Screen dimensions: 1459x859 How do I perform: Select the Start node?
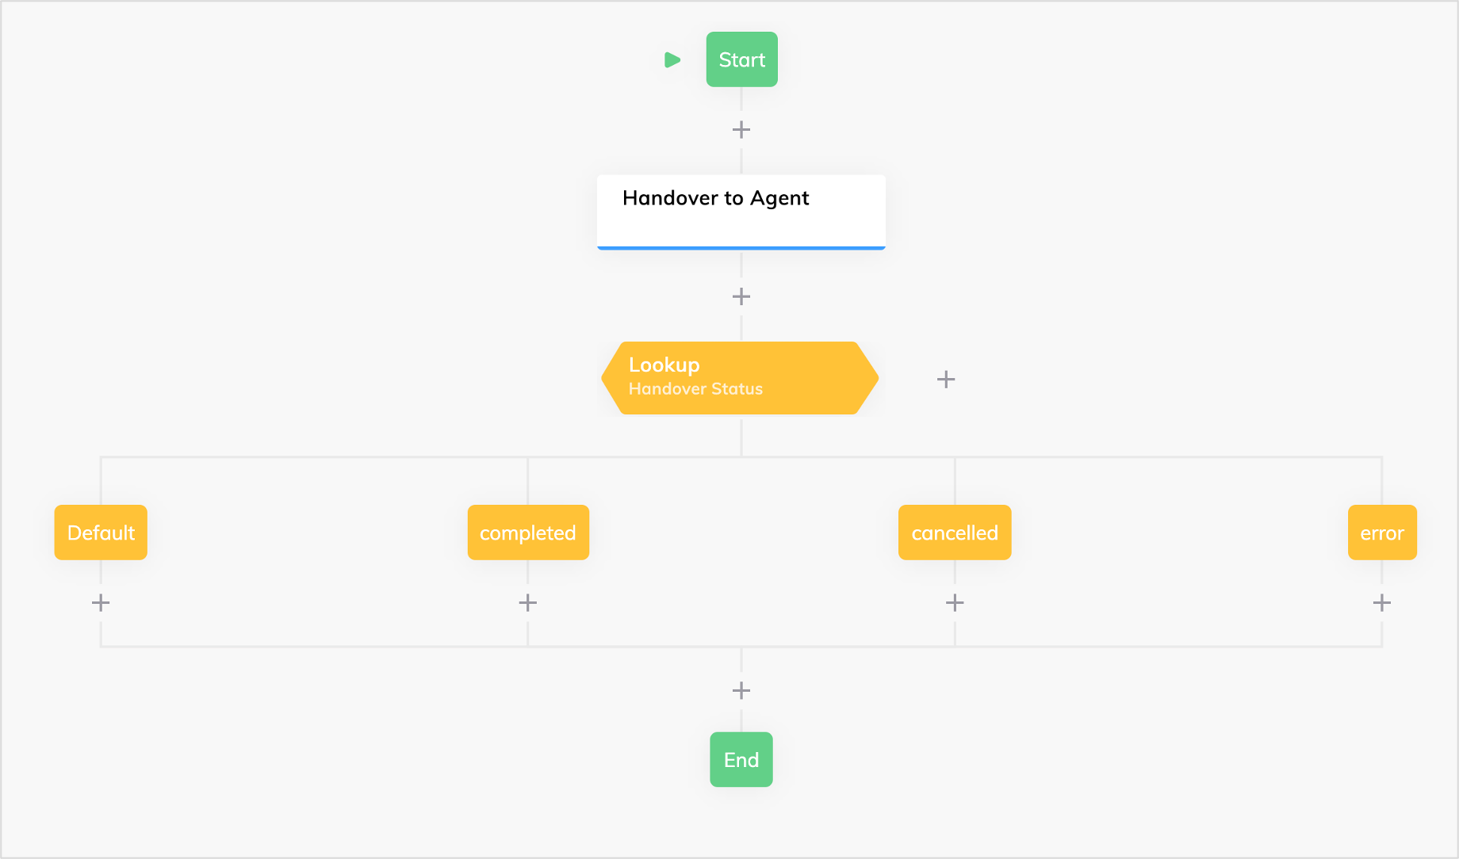[742, 59]
